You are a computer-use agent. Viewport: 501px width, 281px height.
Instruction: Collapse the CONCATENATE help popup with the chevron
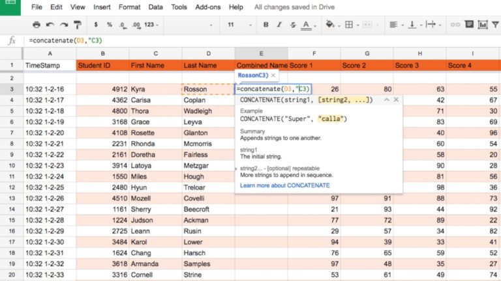coord(386,100)
